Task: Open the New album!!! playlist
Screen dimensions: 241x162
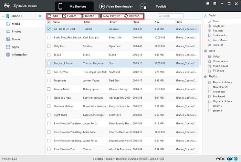Action: click(x=220, y=87)
